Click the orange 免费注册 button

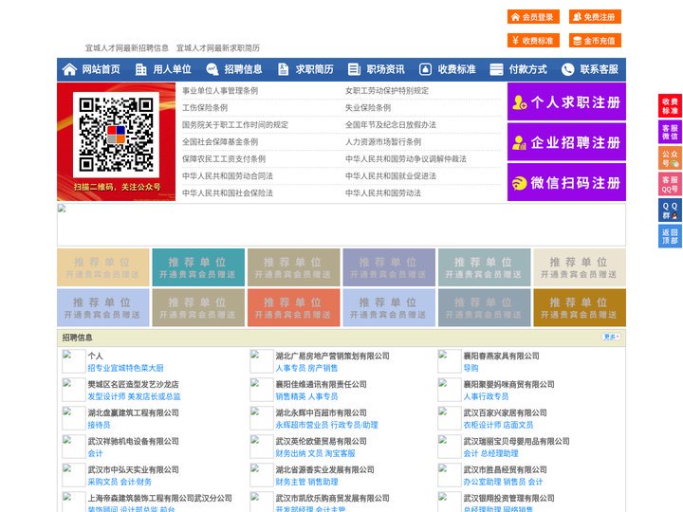(595, 17)
